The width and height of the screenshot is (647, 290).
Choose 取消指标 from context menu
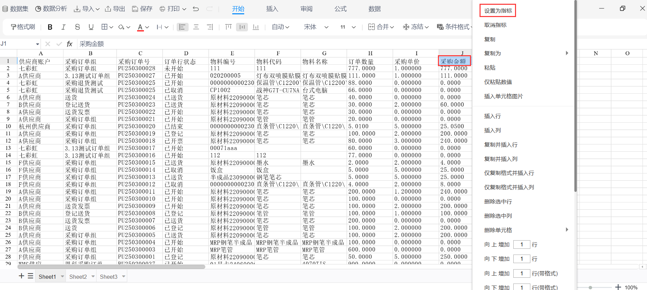click(495, 25)
